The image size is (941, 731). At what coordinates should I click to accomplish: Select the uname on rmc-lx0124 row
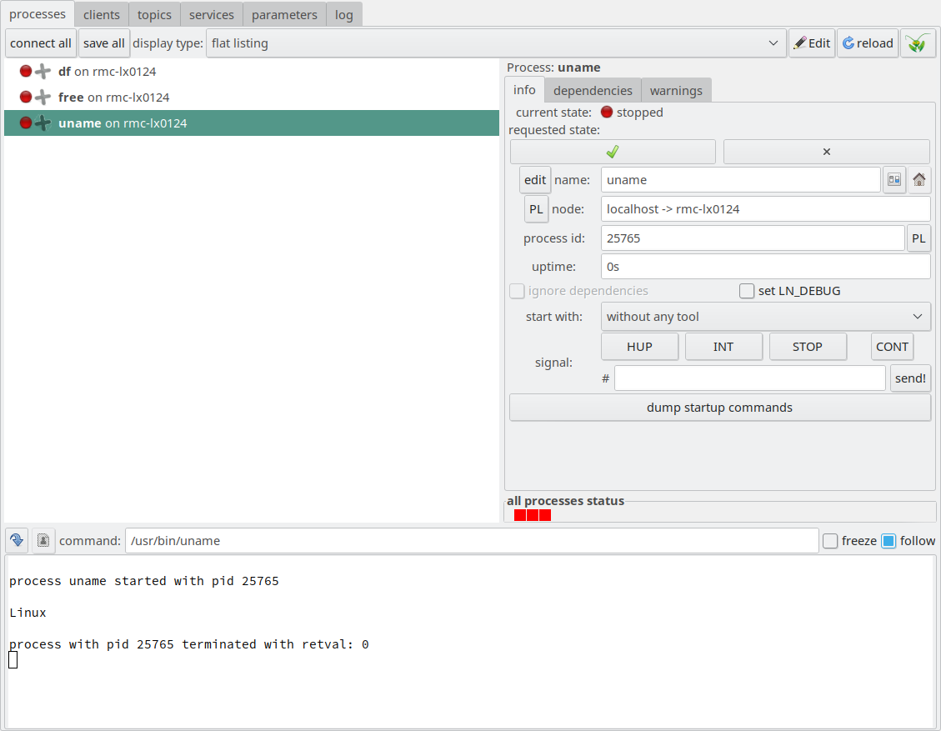252,123
